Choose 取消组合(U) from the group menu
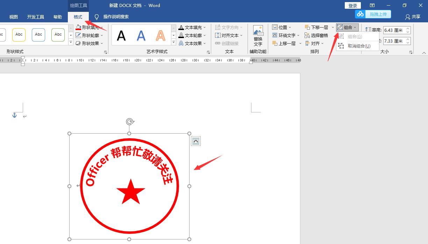 (x=360, y=46)
